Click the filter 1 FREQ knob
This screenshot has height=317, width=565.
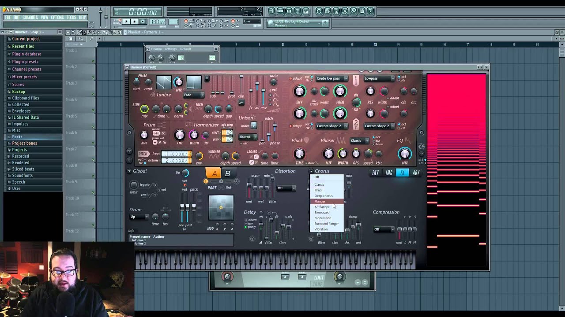(x=340, y=91)
